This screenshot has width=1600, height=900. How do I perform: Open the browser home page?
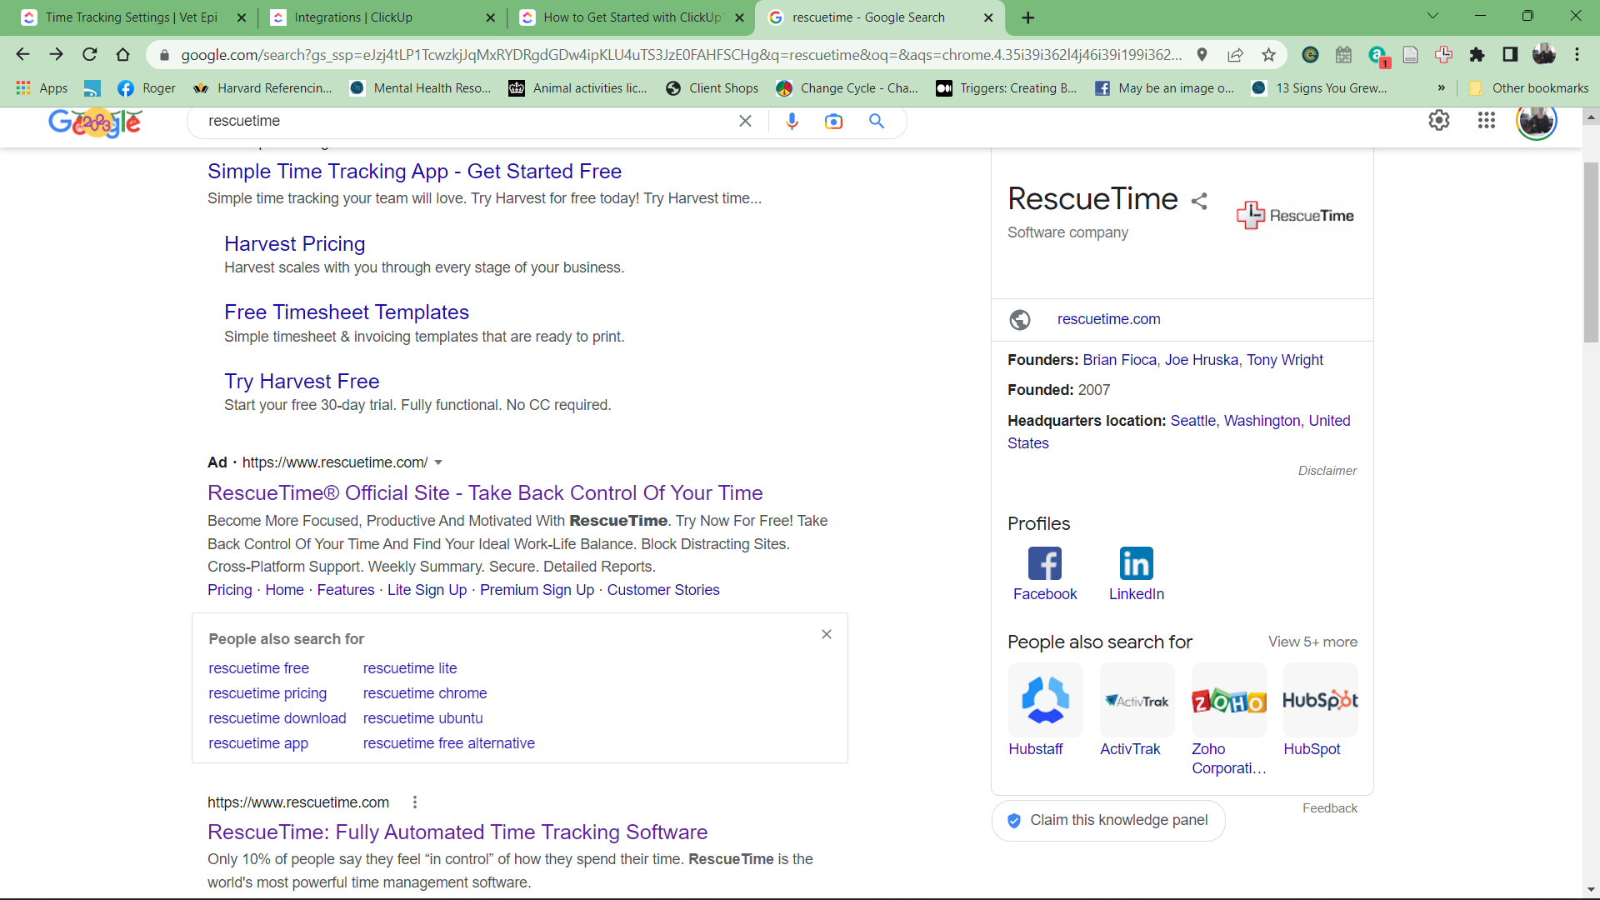coord(122,54)
